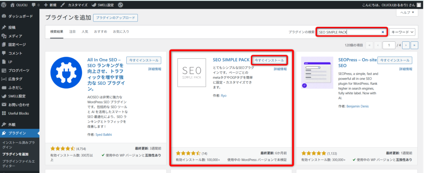424x173 pixels.
Task: Switch to the おすすめ tab
Action: click(x=101, y=31)
